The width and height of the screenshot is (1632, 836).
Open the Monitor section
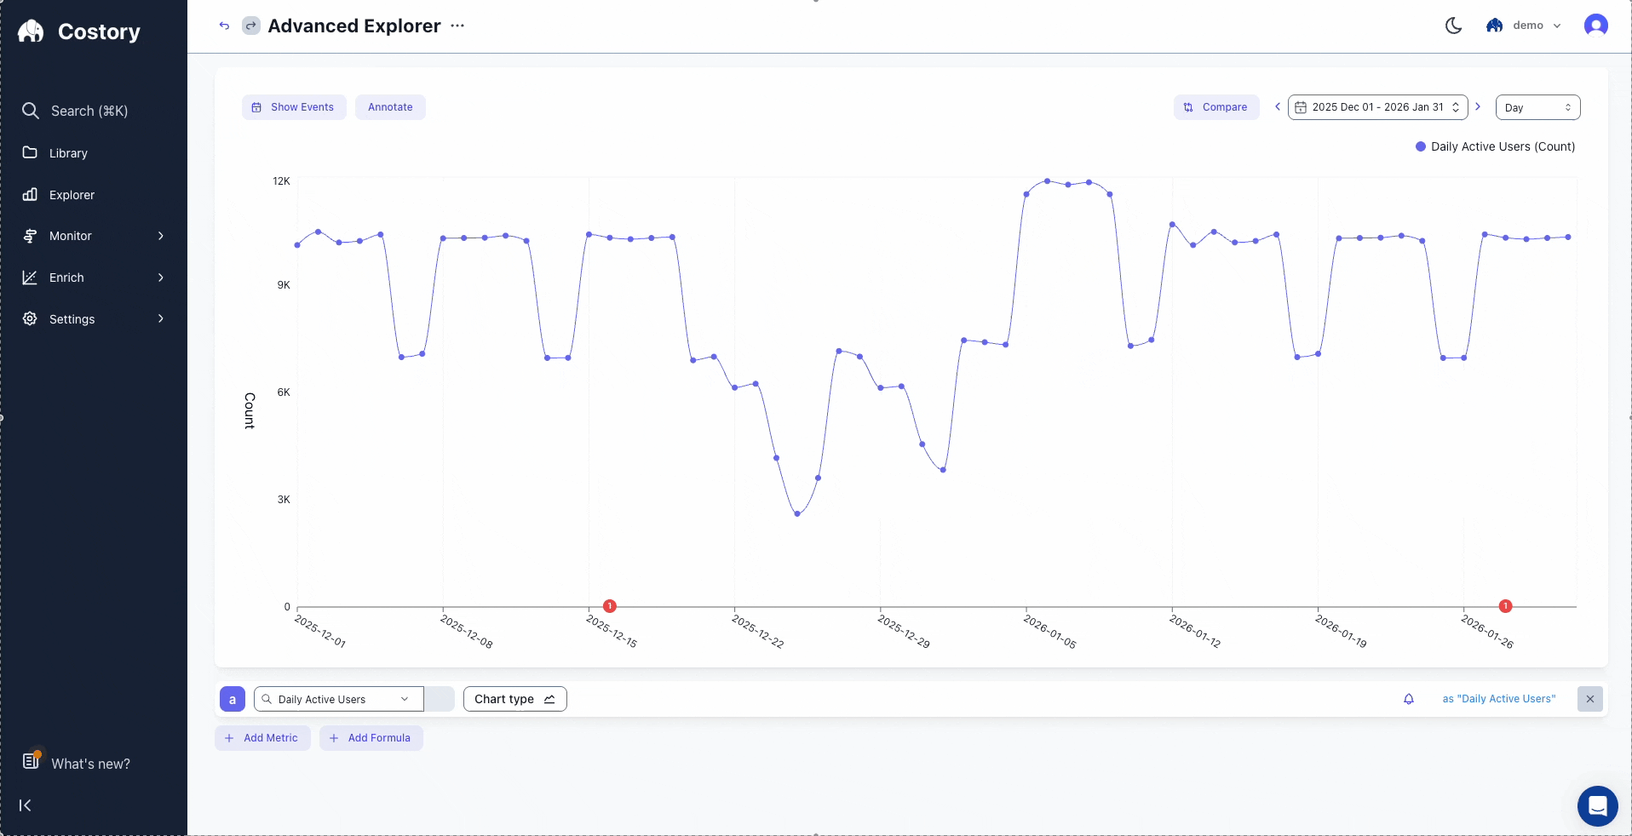[70, 236]
